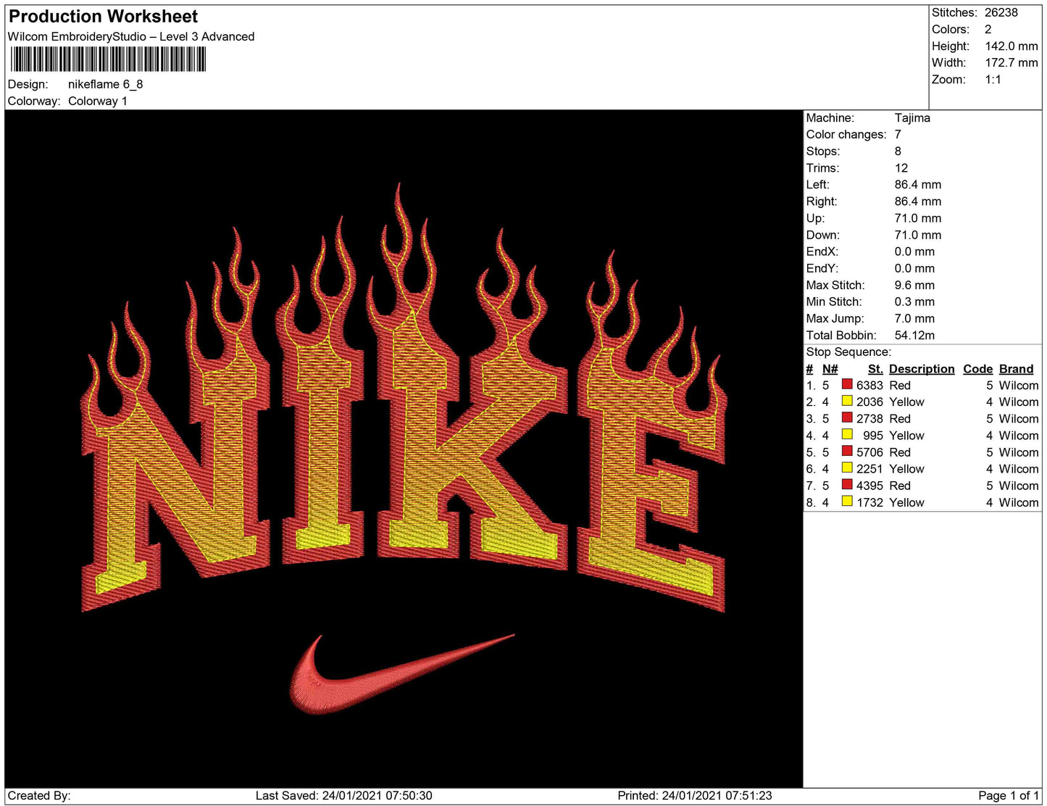Image resolution: width=1047 pixels, height=806 pixels.
Task: Click the width value '172.7 mm'
Action: [x=1011, y=62]
